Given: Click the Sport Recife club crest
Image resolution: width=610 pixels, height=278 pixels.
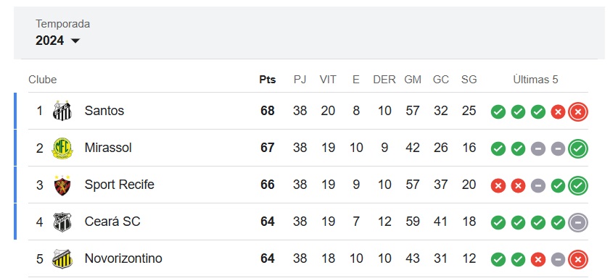Looking at the screenshot, I should (62, 185).
